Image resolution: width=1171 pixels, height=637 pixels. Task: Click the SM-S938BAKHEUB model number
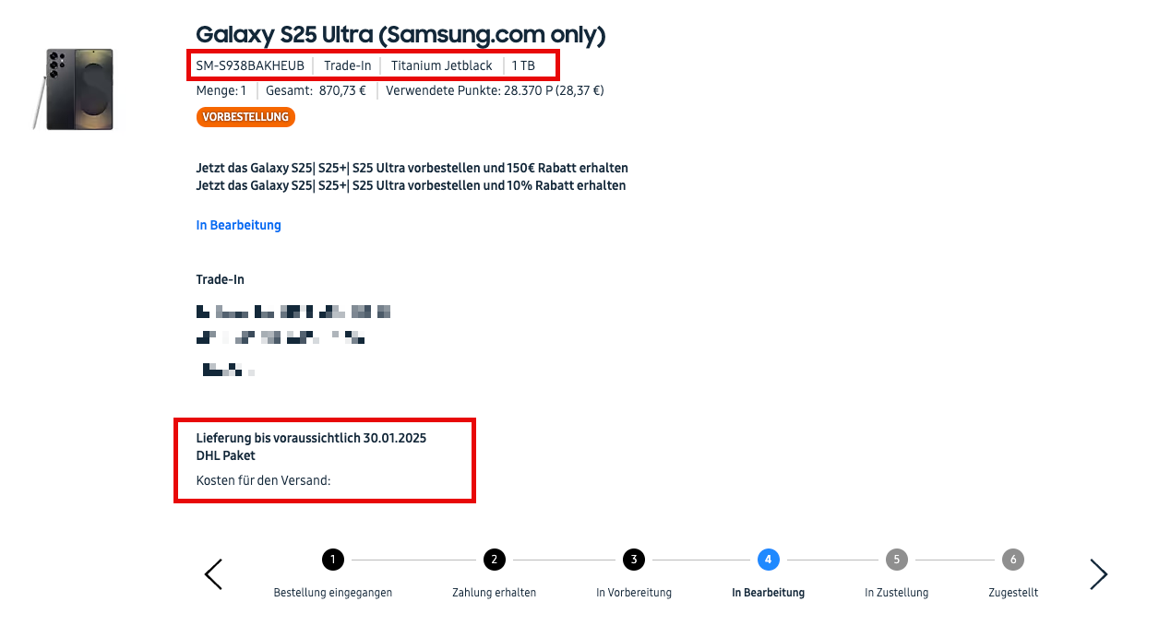[250, 65]
